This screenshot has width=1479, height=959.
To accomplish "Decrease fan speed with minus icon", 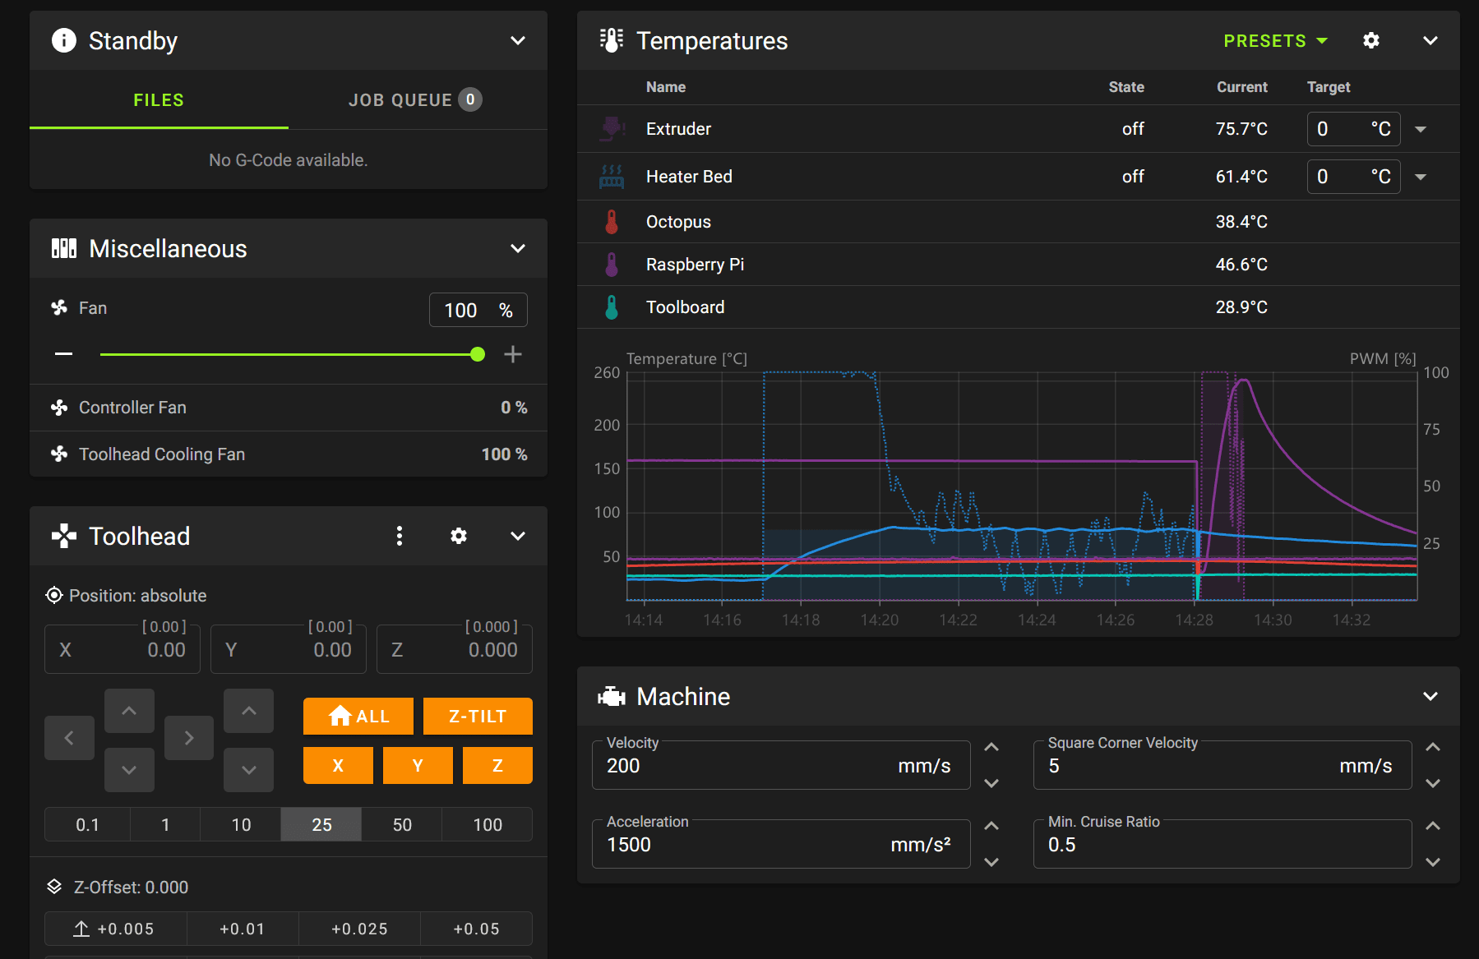I will [x=64, y=354].
